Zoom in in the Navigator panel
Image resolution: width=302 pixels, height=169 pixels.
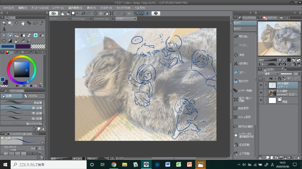(x=285, y=60)
